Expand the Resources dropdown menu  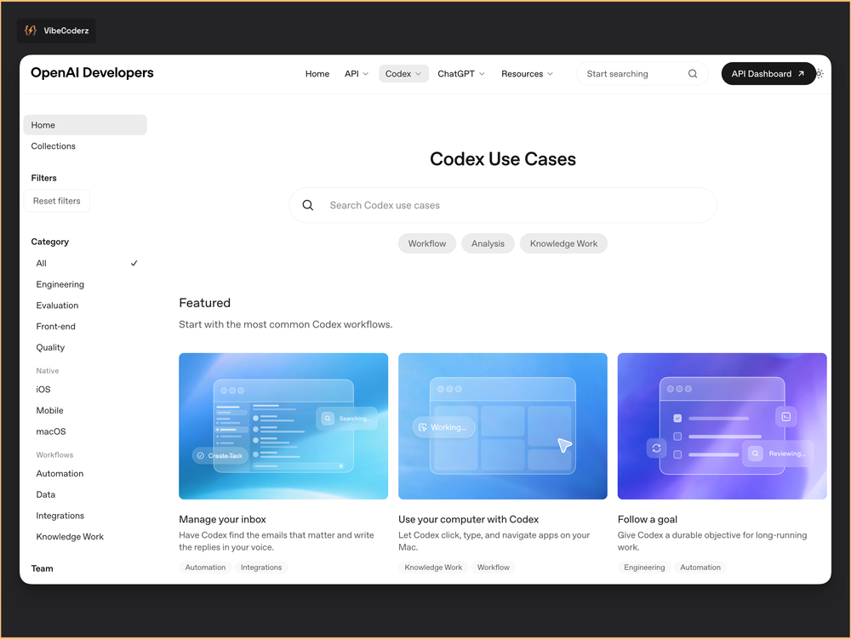click(527, 74)
